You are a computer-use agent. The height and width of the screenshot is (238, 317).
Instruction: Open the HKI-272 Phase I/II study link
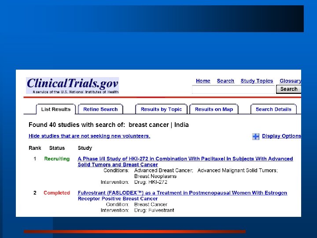pyautogui.click(x=185, y=161)
